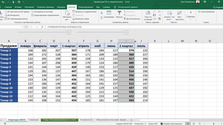This screenshot has width=223, height=125.
Task: Collapse the 2 квартал outline group
Action: coord(126,32)
